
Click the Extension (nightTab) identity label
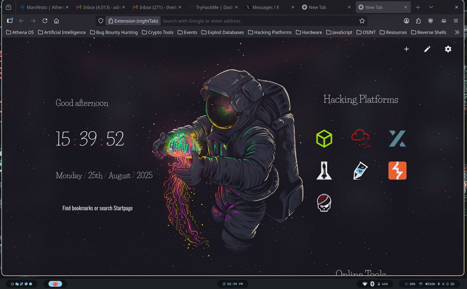tap(133, 21)
